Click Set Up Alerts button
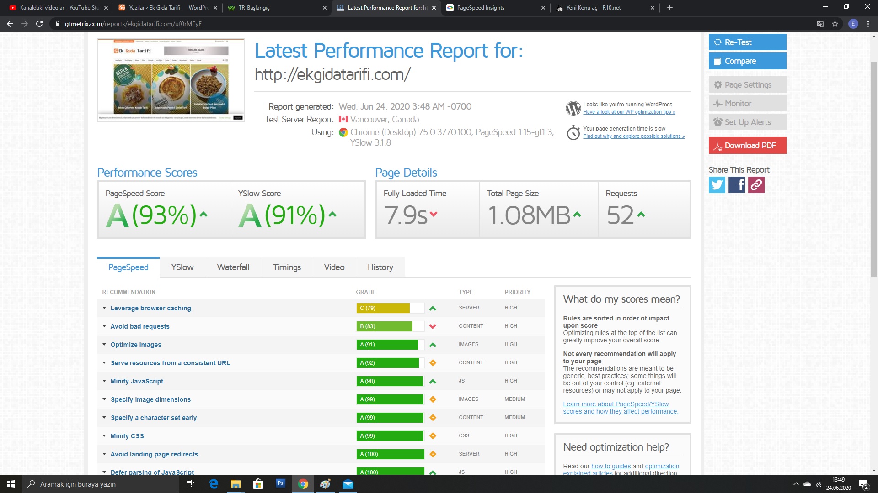Image resolution: width=878 pixels, height=493 pixels. pyautogui.click(x=747, y=122)
